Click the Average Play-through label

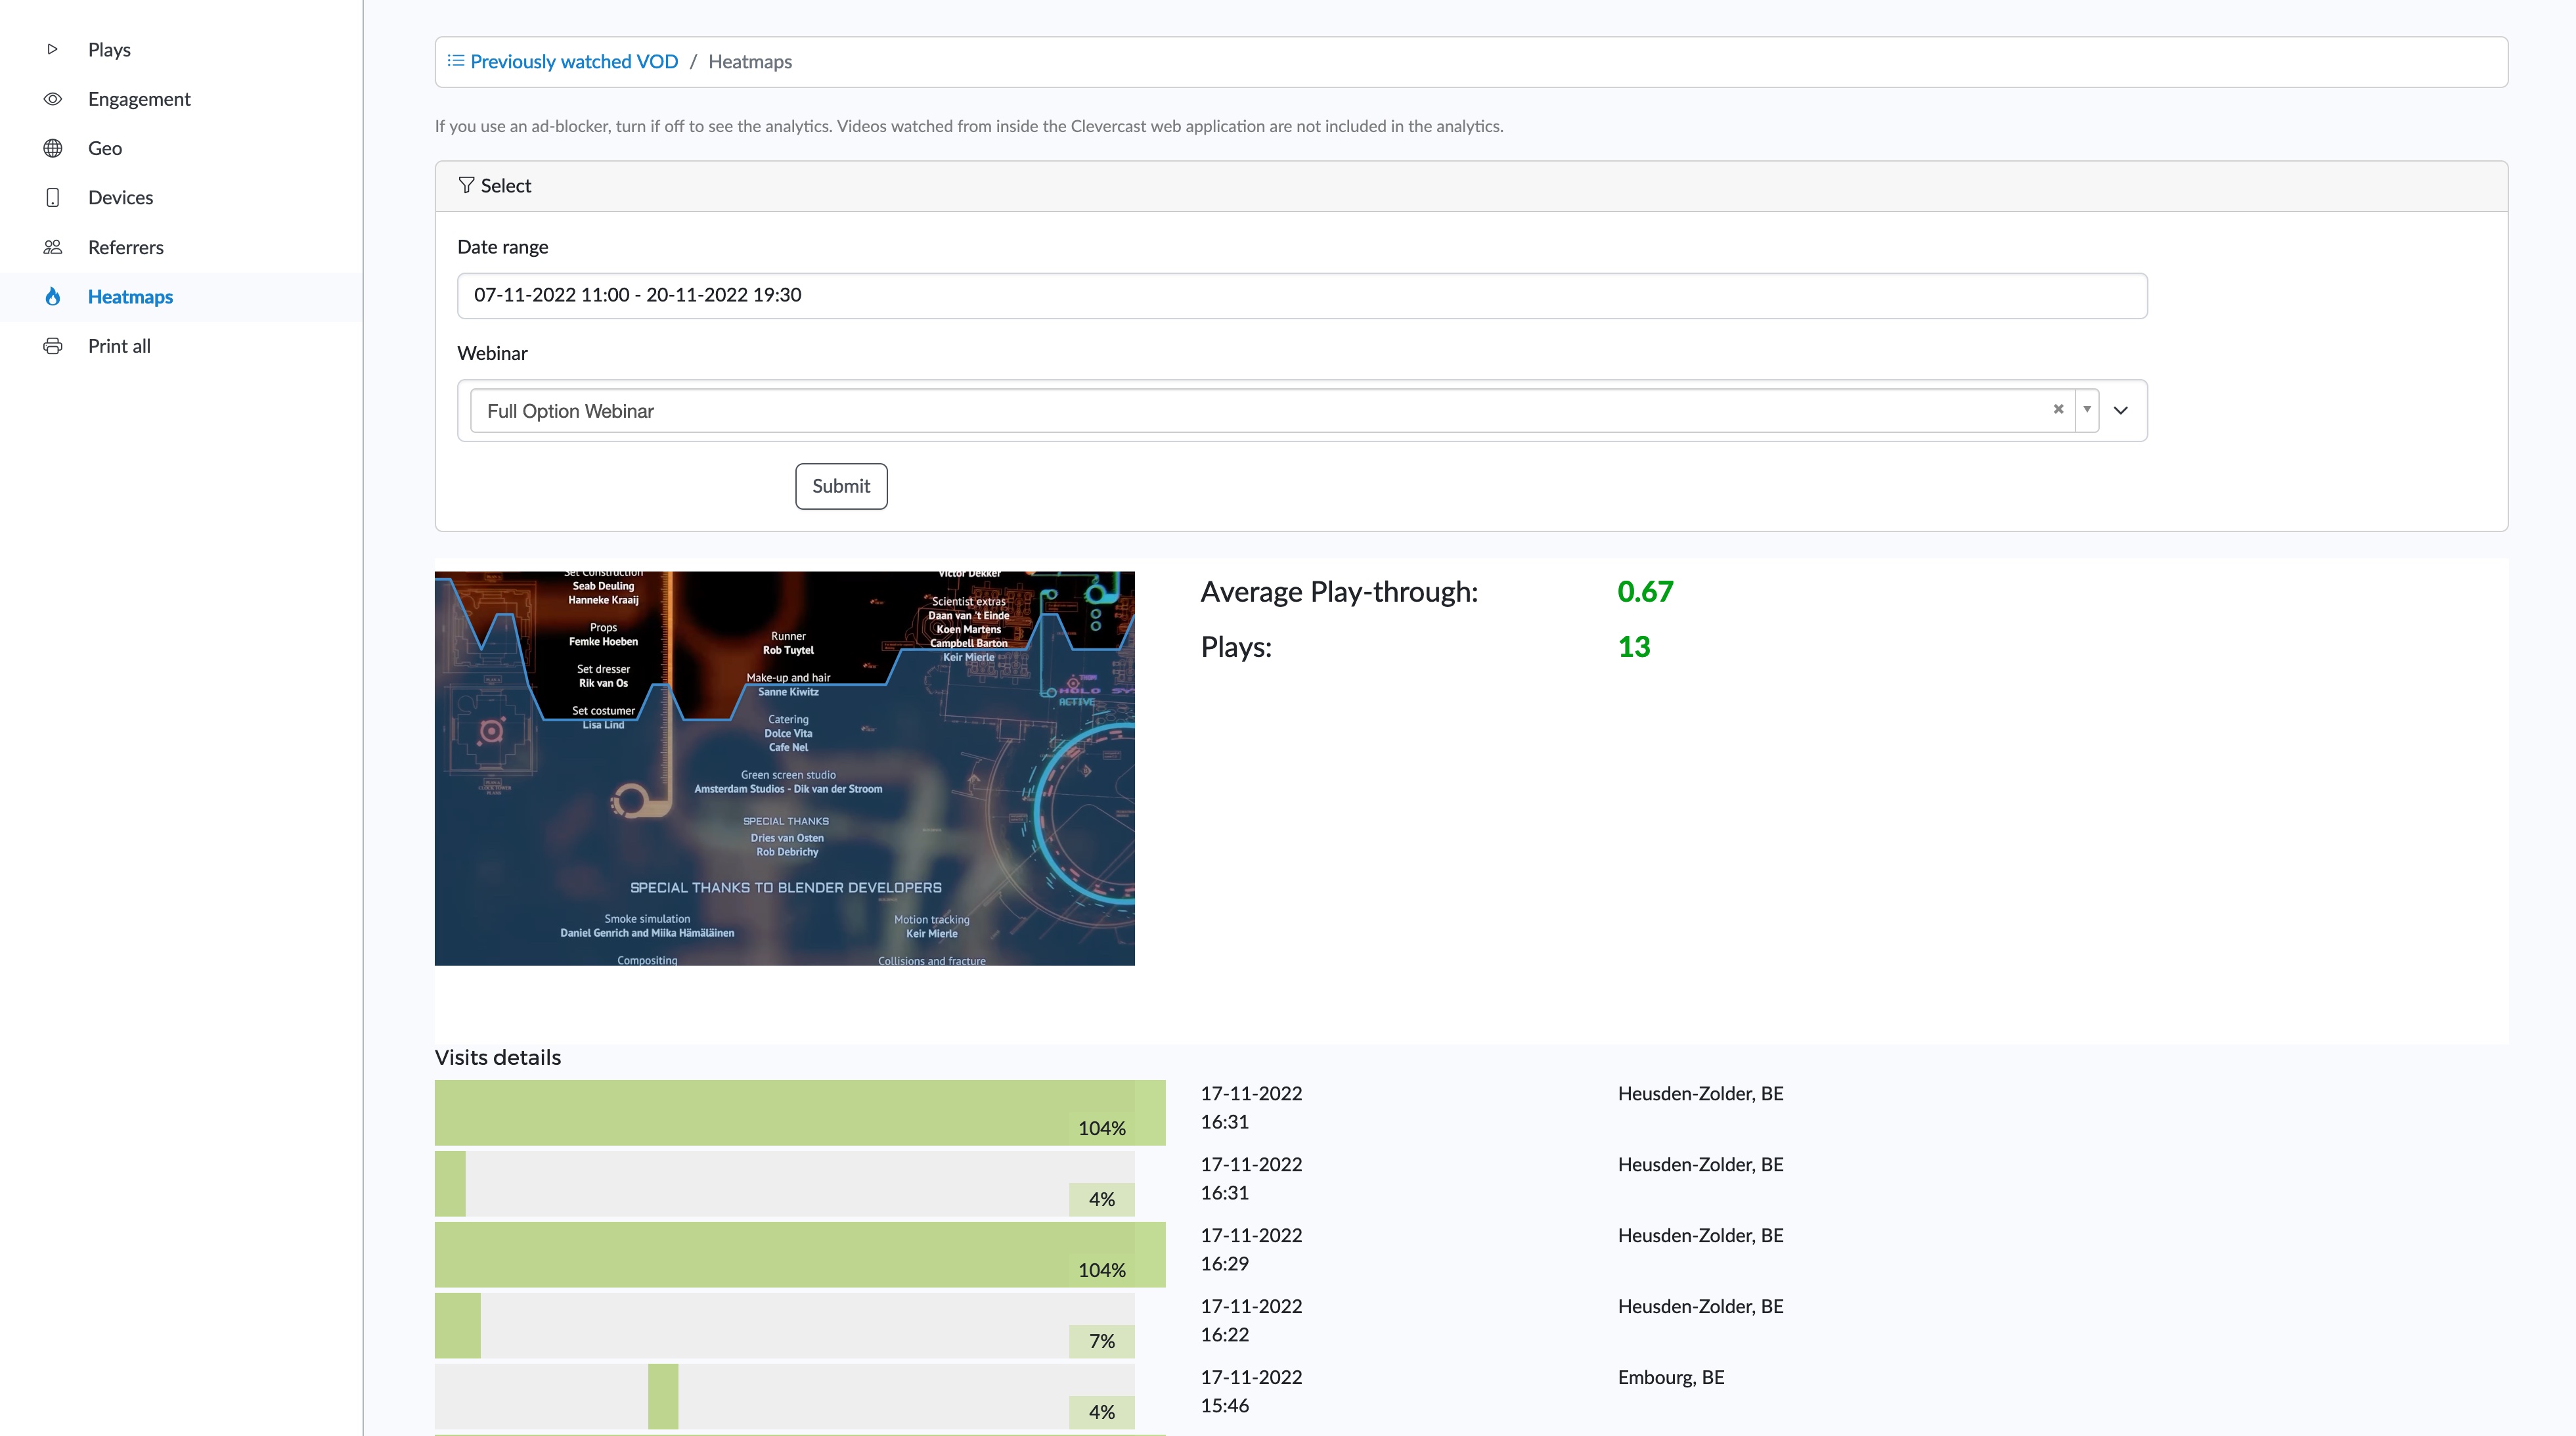1339,592
